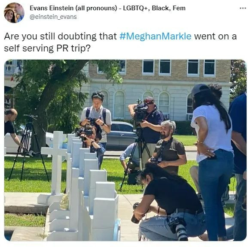Image resolution: width=250 pixels, height=247 pixels.
Task: Click the parked gray car in the photo
Action: click(122, 135)
